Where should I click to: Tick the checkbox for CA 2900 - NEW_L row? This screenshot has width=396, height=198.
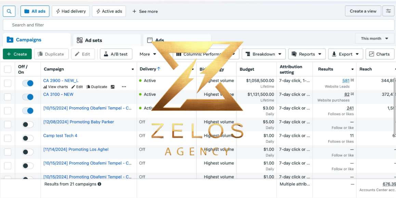click(x=8, y=83)
